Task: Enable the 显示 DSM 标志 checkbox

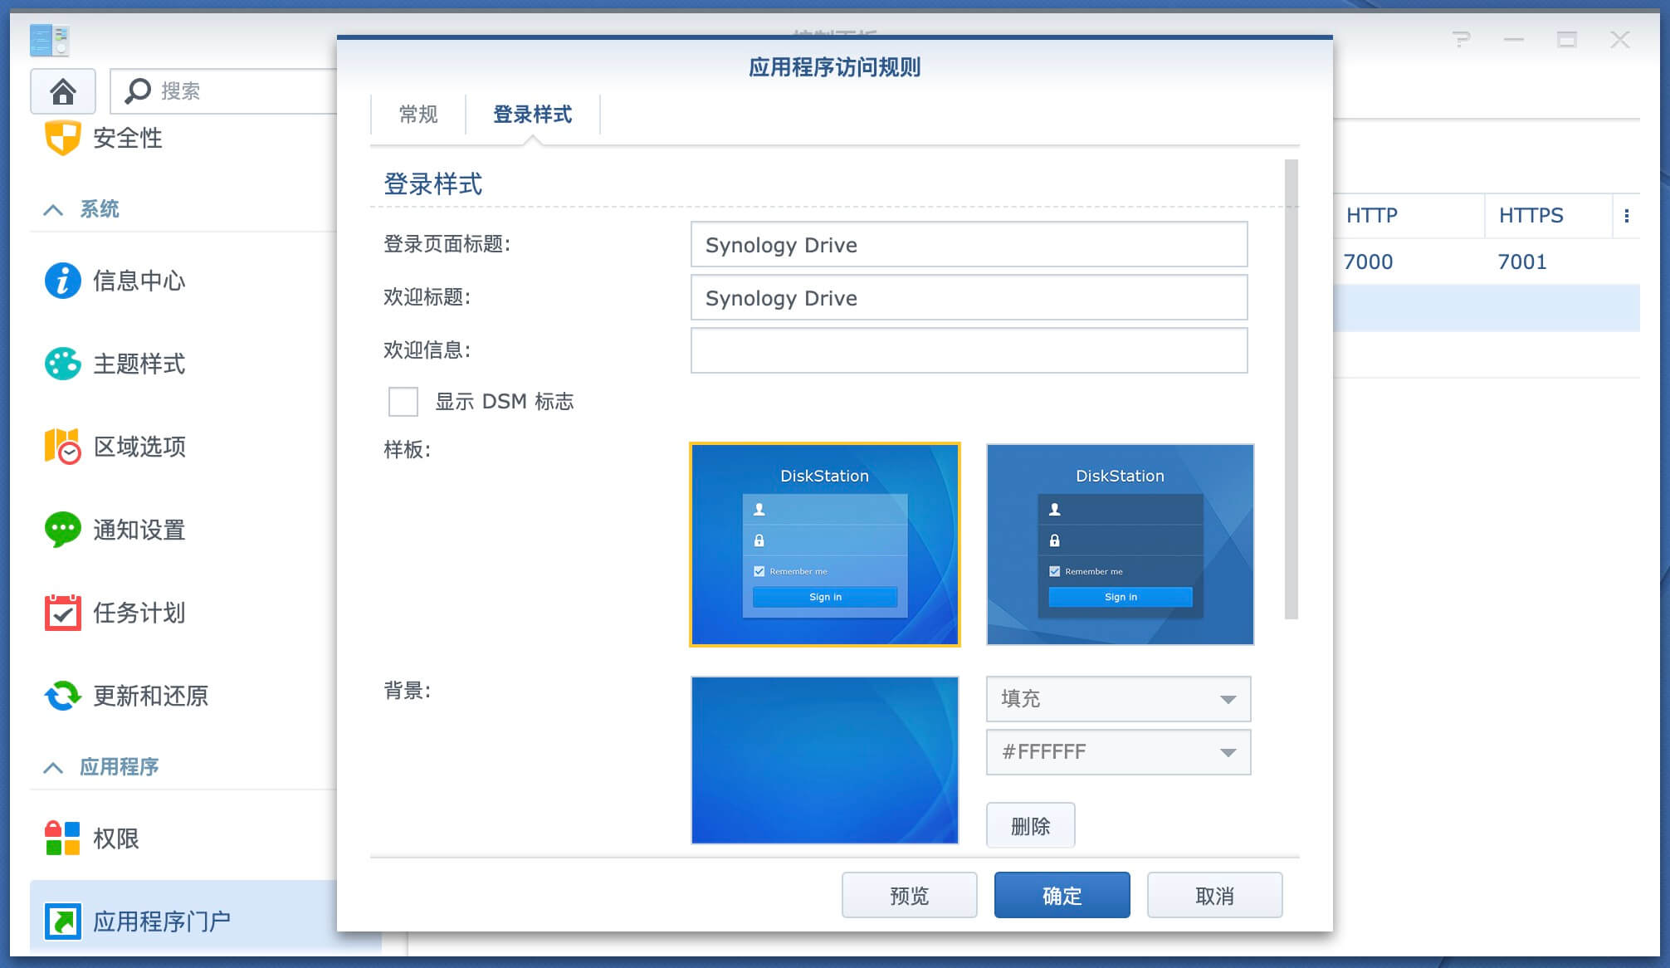Action: click(x=403, y=402)
